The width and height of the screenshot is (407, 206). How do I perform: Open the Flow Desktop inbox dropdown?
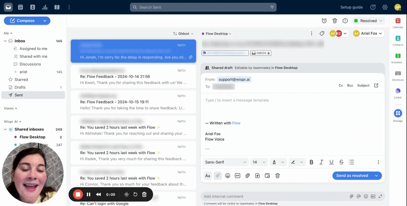tap(217, 34)
